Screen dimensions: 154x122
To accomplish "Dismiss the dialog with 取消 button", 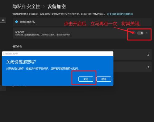I will pyautogui.click(x=104, y=79).
